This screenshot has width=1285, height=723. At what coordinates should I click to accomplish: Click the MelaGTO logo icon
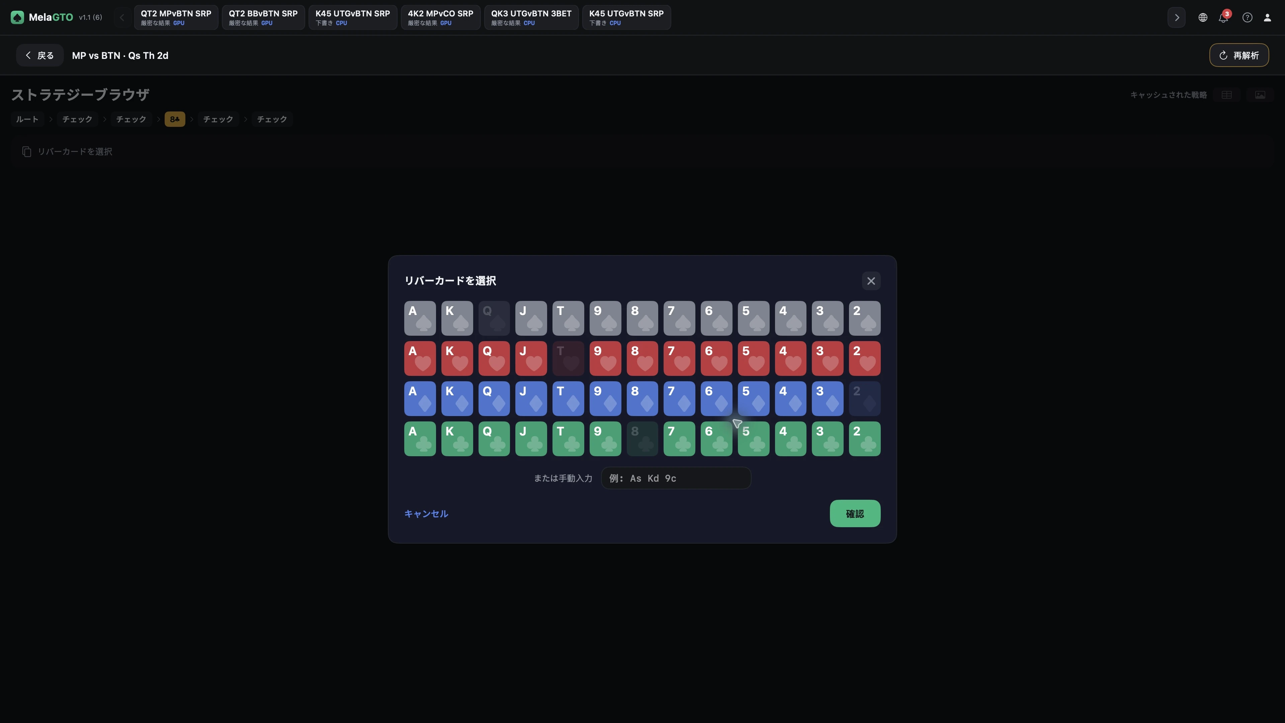17,17
